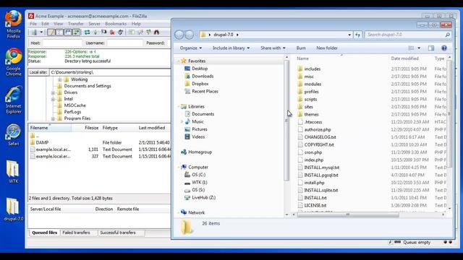This screenshot has width=463, height=260.
Task: Click Explorer horizontal scrollbar in file list
Action: click(x=348, y=214)
